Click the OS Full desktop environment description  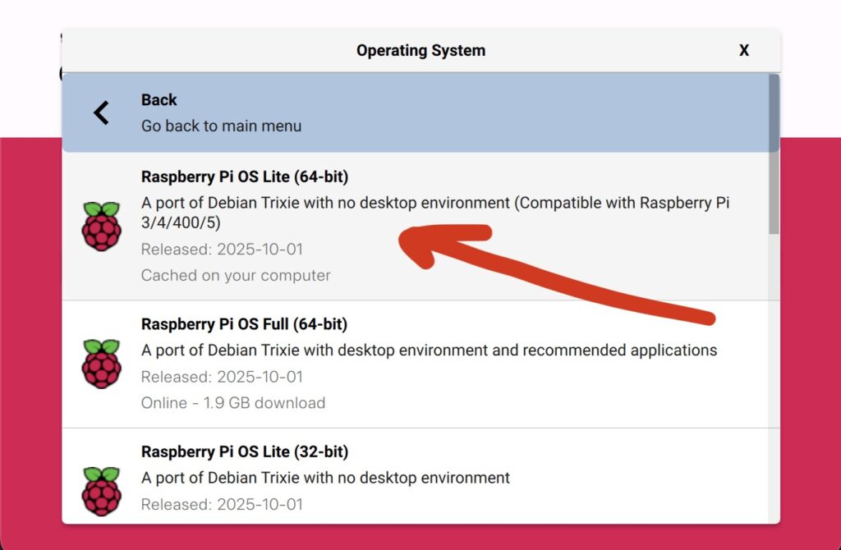[429, 351]
